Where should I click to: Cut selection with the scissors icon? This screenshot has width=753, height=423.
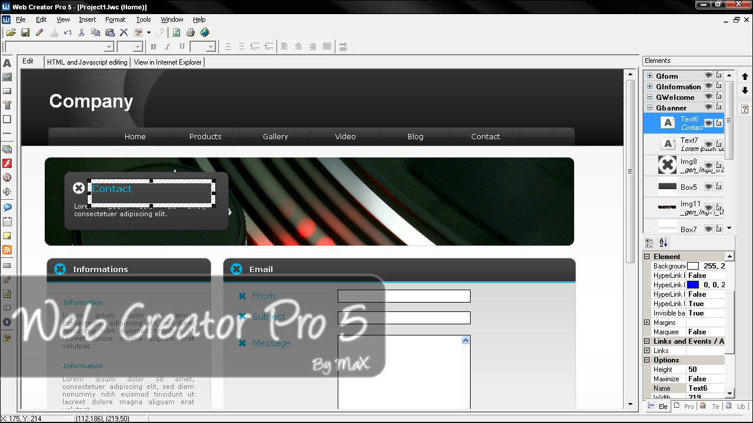(x=82, y=33)
